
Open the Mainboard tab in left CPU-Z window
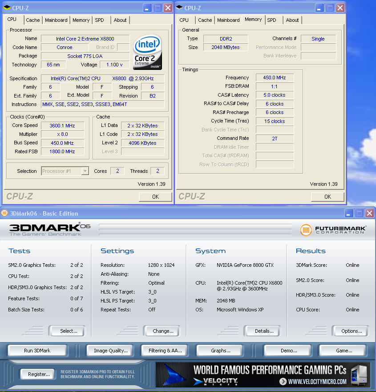(x=56, y=20)
